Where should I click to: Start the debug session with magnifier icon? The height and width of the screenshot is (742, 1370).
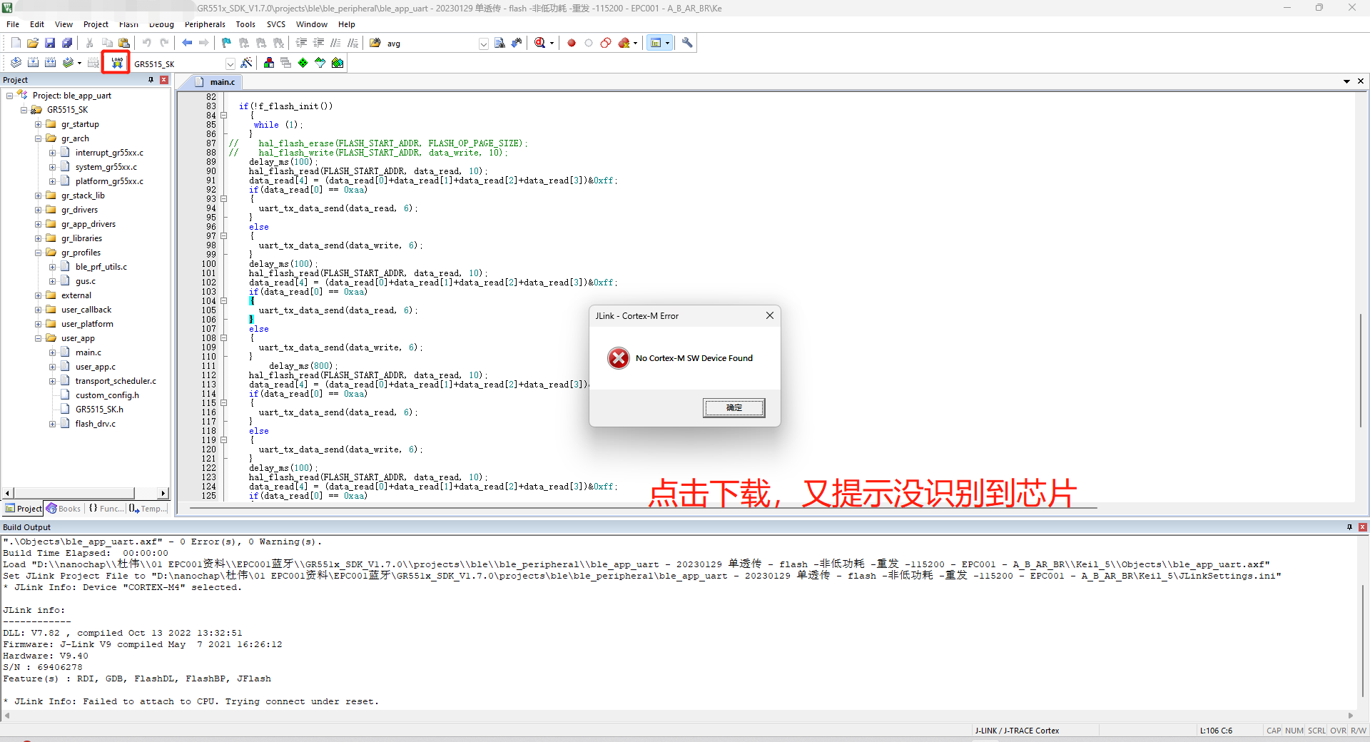point(540,43)
